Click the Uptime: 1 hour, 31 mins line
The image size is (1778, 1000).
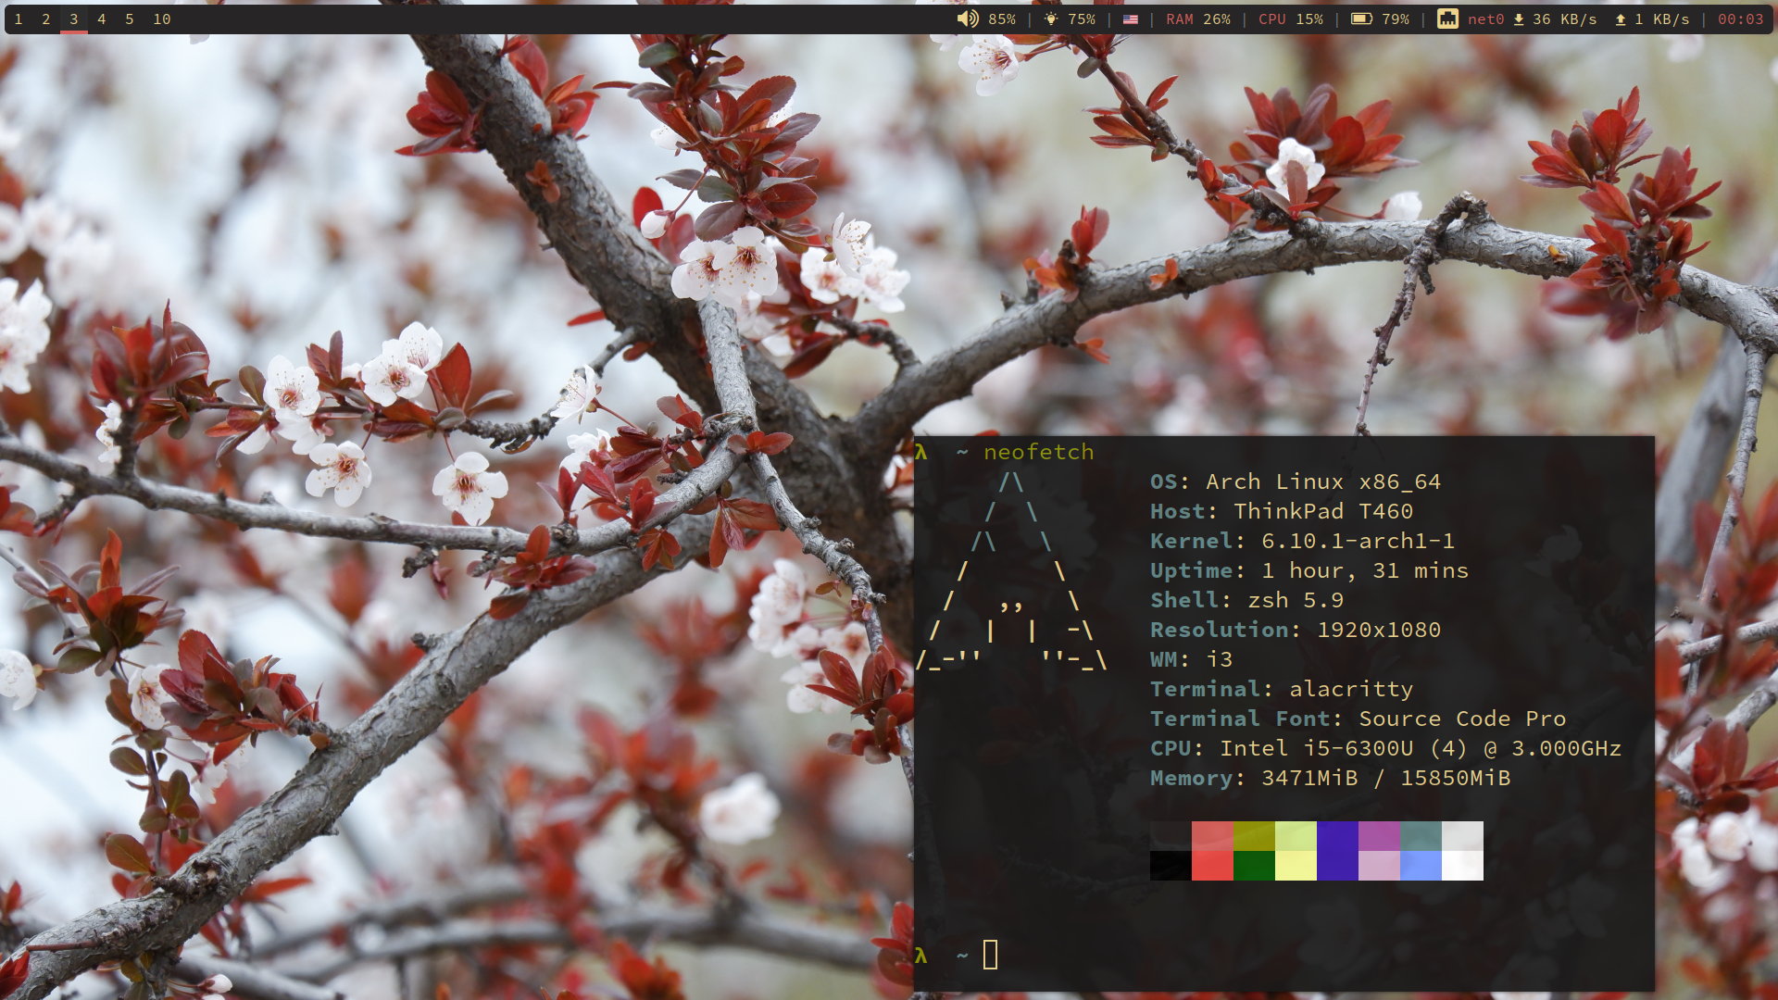pos(1309,570)
